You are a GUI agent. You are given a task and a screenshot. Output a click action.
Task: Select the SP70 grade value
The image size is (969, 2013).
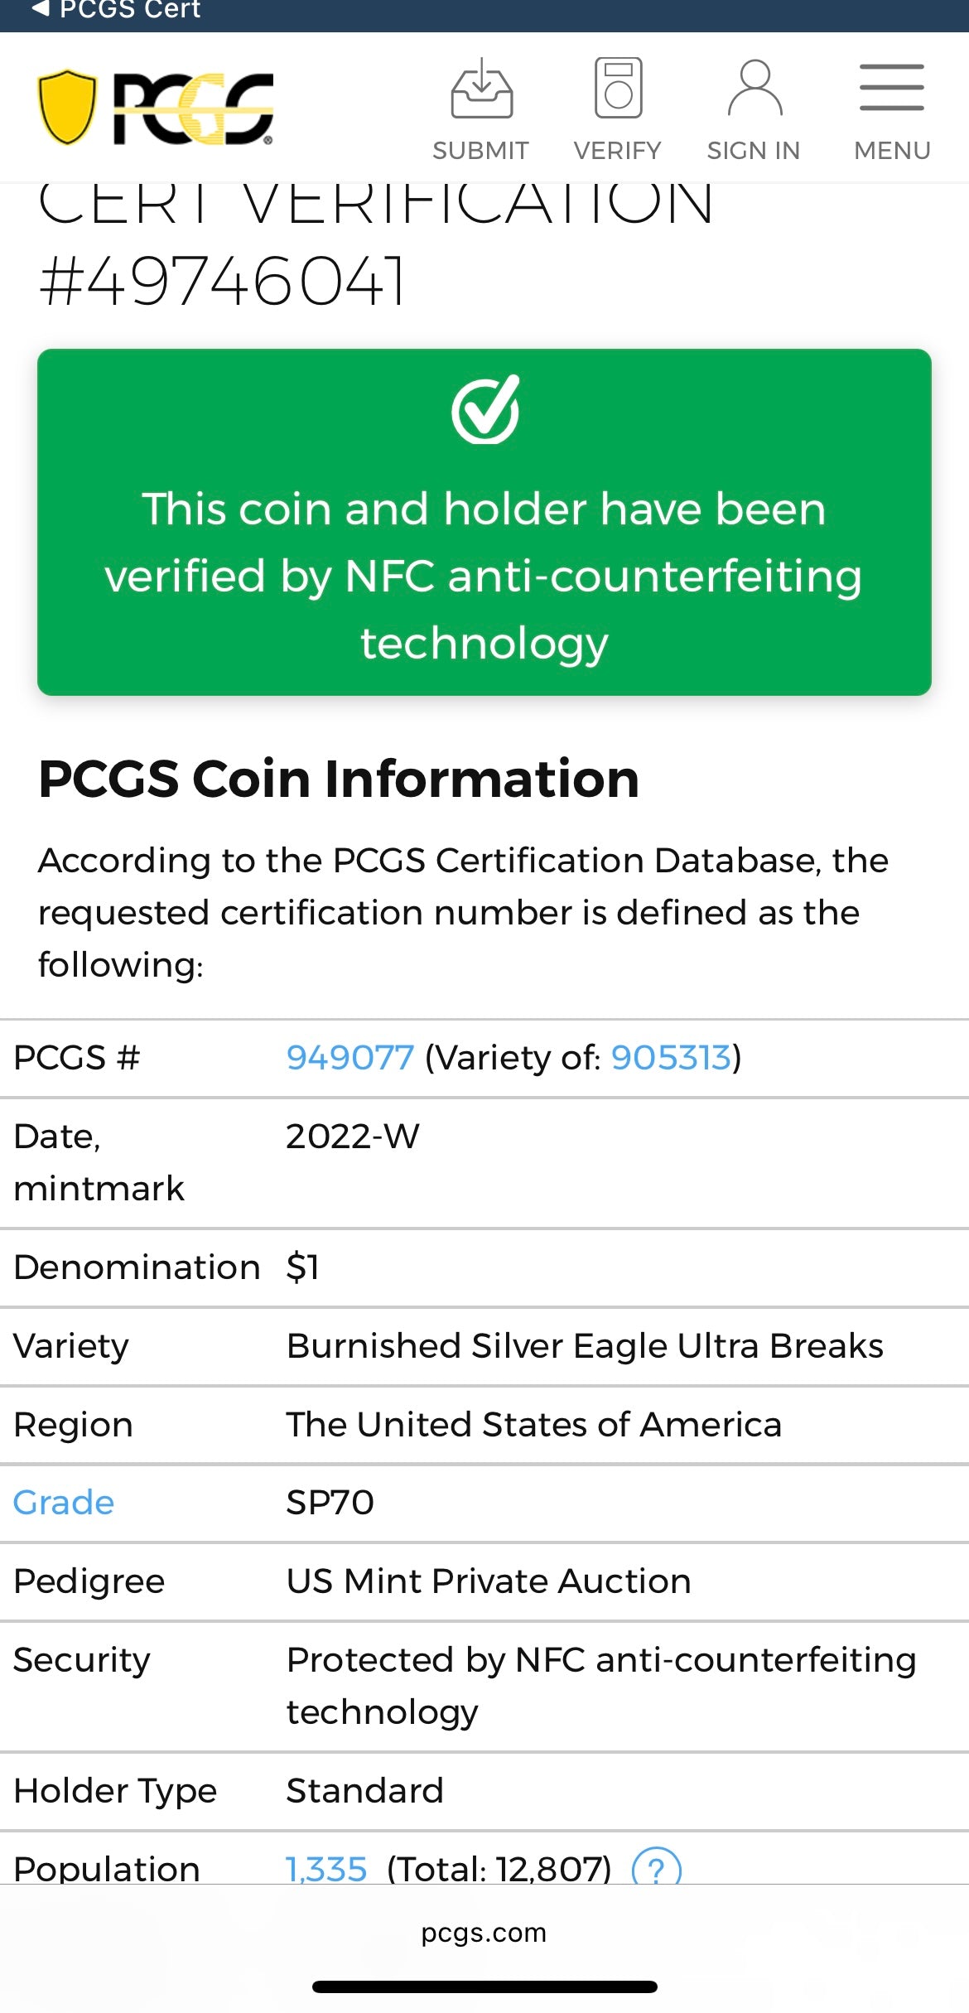[x=330, y=1502]
